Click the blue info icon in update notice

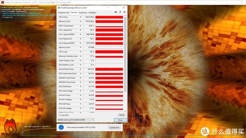(x=61, y=128)
